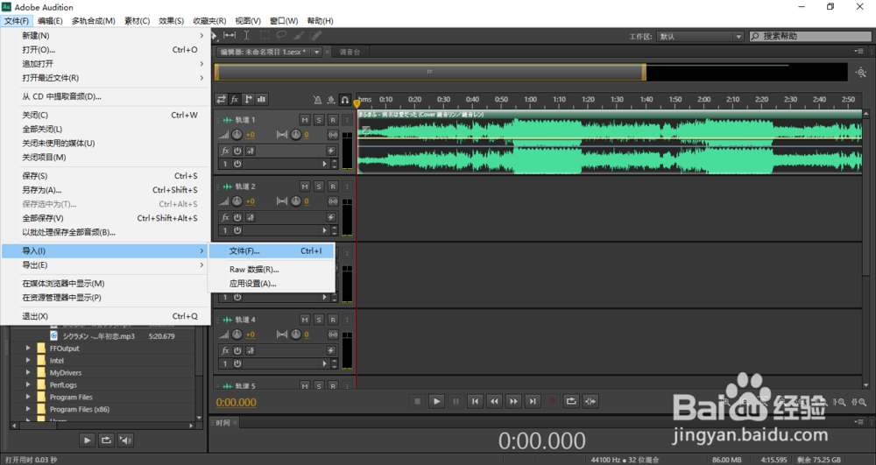
Task: Select the シクラメン mp3 file
Action: 99,336
